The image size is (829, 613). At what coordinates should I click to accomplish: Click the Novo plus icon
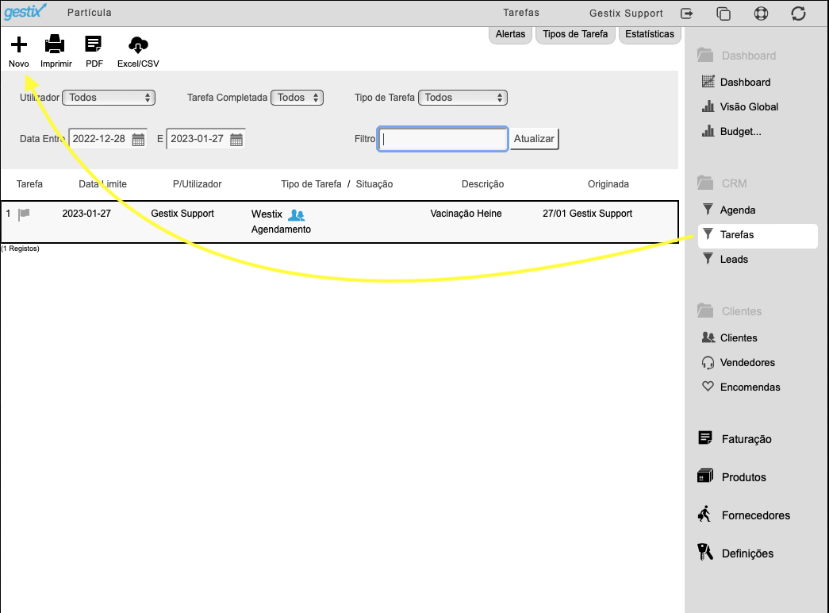pyautogui.click(x=19, y=44)
